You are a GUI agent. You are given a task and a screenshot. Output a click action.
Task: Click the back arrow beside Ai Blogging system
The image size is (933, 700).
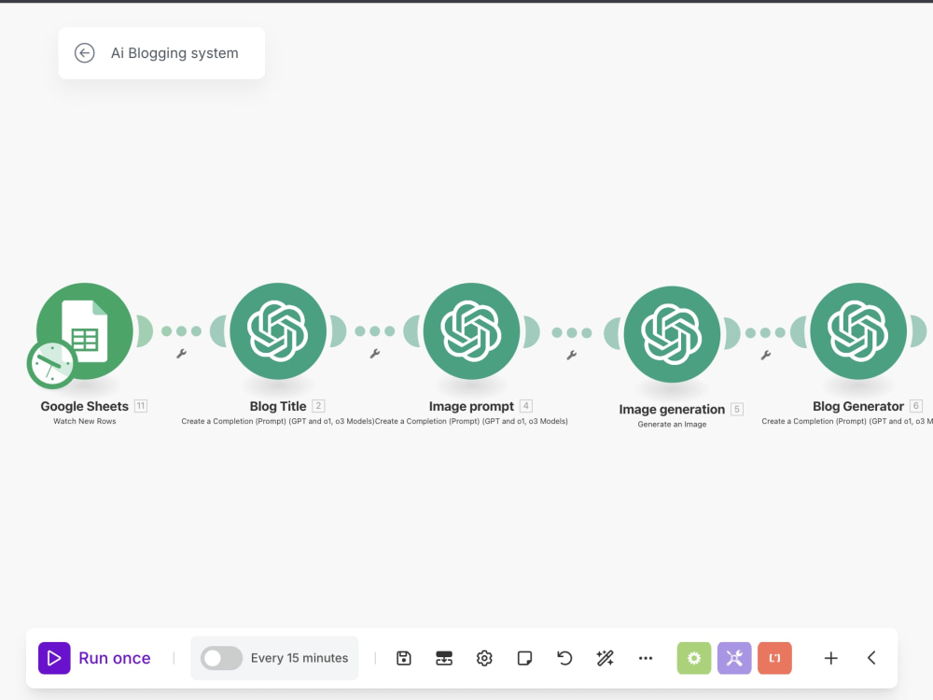tap(85, 53)
